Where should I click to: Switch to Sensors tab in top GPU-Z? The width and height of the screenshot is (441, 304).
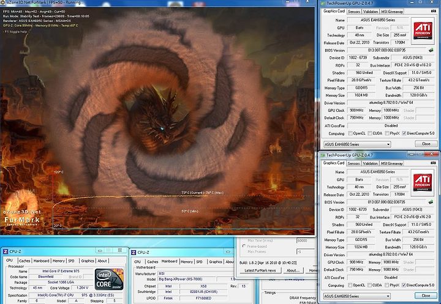354,12
